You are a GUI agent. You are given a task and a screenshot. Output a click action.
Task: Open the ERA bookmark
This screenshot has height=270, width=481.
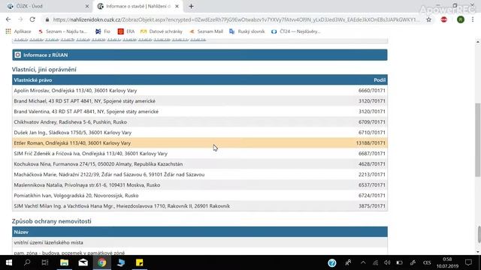(x=126, y=31)
